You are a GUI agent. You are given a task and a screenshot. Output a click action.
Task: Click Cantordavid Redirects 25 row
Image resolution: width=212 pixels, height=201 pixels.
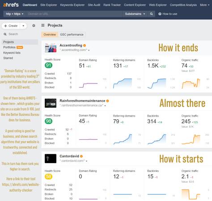coord(59,189)
